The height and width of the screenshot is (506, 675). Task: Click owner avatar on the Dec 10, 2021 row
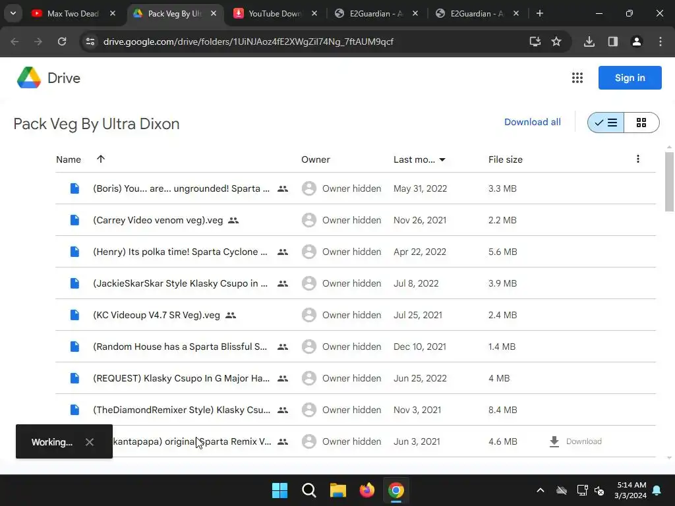click(308, 347)
